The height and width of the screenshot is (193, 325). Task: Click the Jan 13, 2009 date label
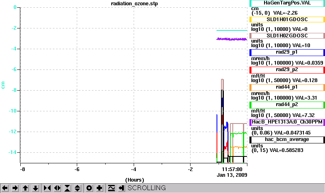232,175
